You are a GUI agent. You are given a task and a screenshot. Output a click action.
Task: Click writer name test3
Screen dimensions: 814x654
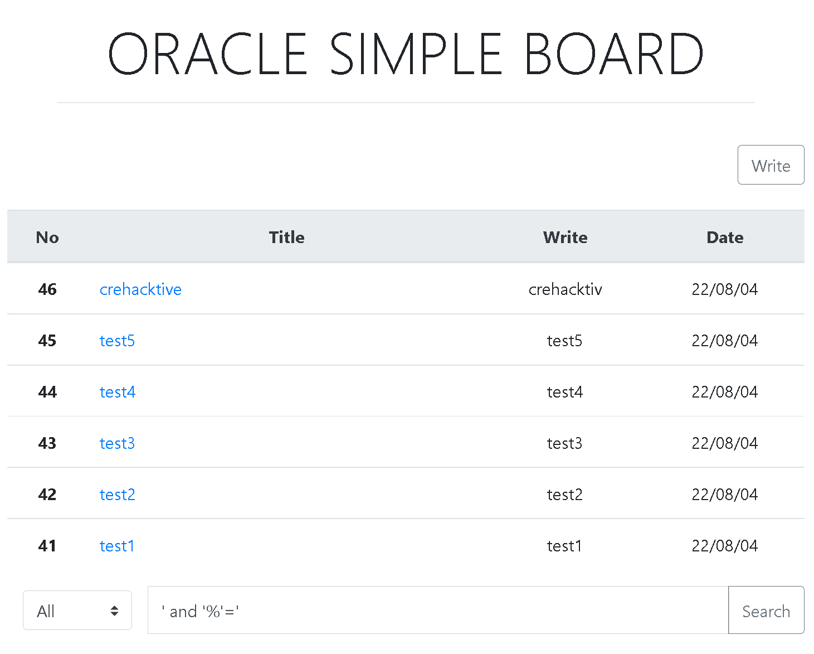564,443
